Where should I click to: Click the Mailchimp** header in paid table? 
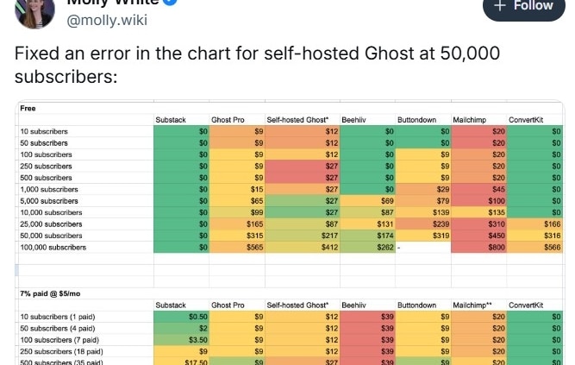pos(472,305)
